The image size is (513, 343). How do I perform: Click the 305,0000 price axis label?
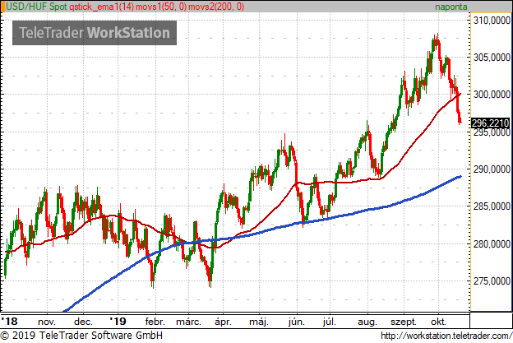click(x=492, y=58)
